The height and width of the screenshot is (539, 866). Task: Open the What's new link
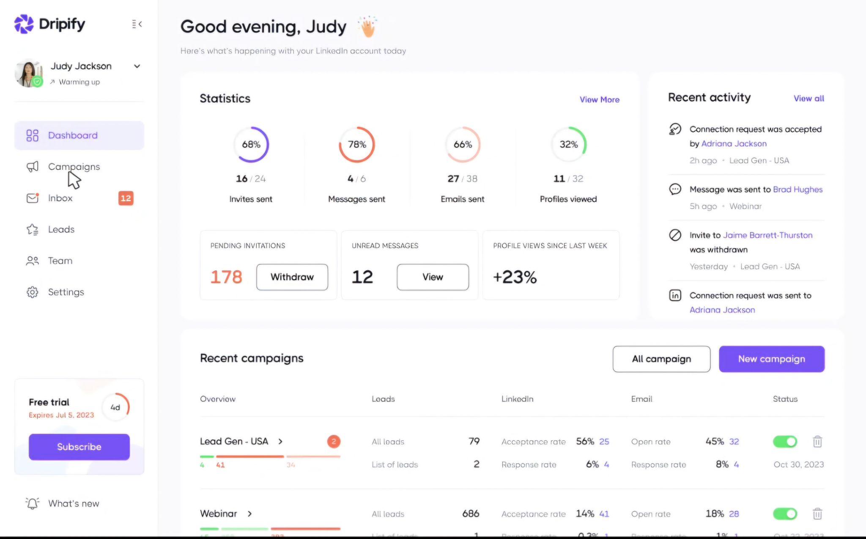(x=74, y=503)
